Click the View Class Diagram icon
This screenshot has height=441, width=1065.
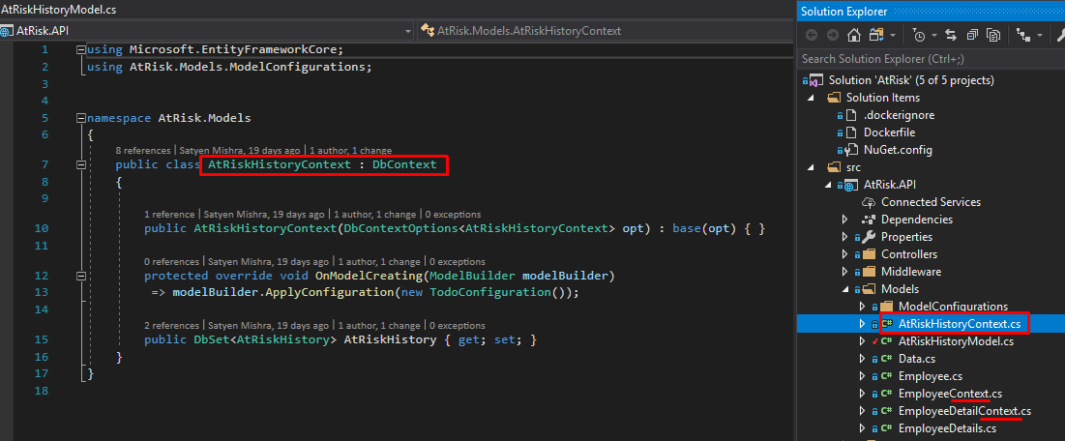tap(1021, 35)
